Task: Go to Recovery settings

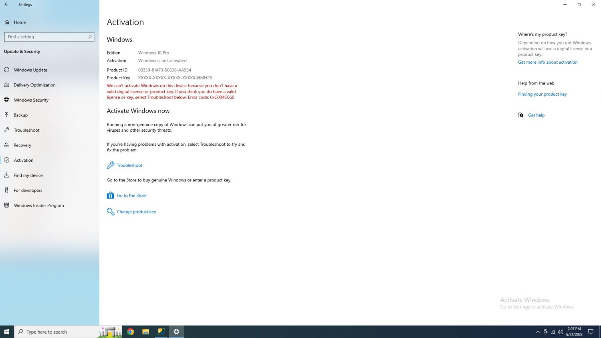Action: coord(22,145)
